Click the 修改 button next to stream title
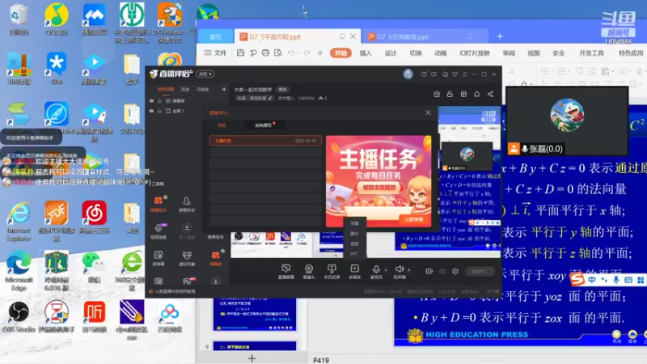This screenshot has width=647, height=364. (282, 90)
